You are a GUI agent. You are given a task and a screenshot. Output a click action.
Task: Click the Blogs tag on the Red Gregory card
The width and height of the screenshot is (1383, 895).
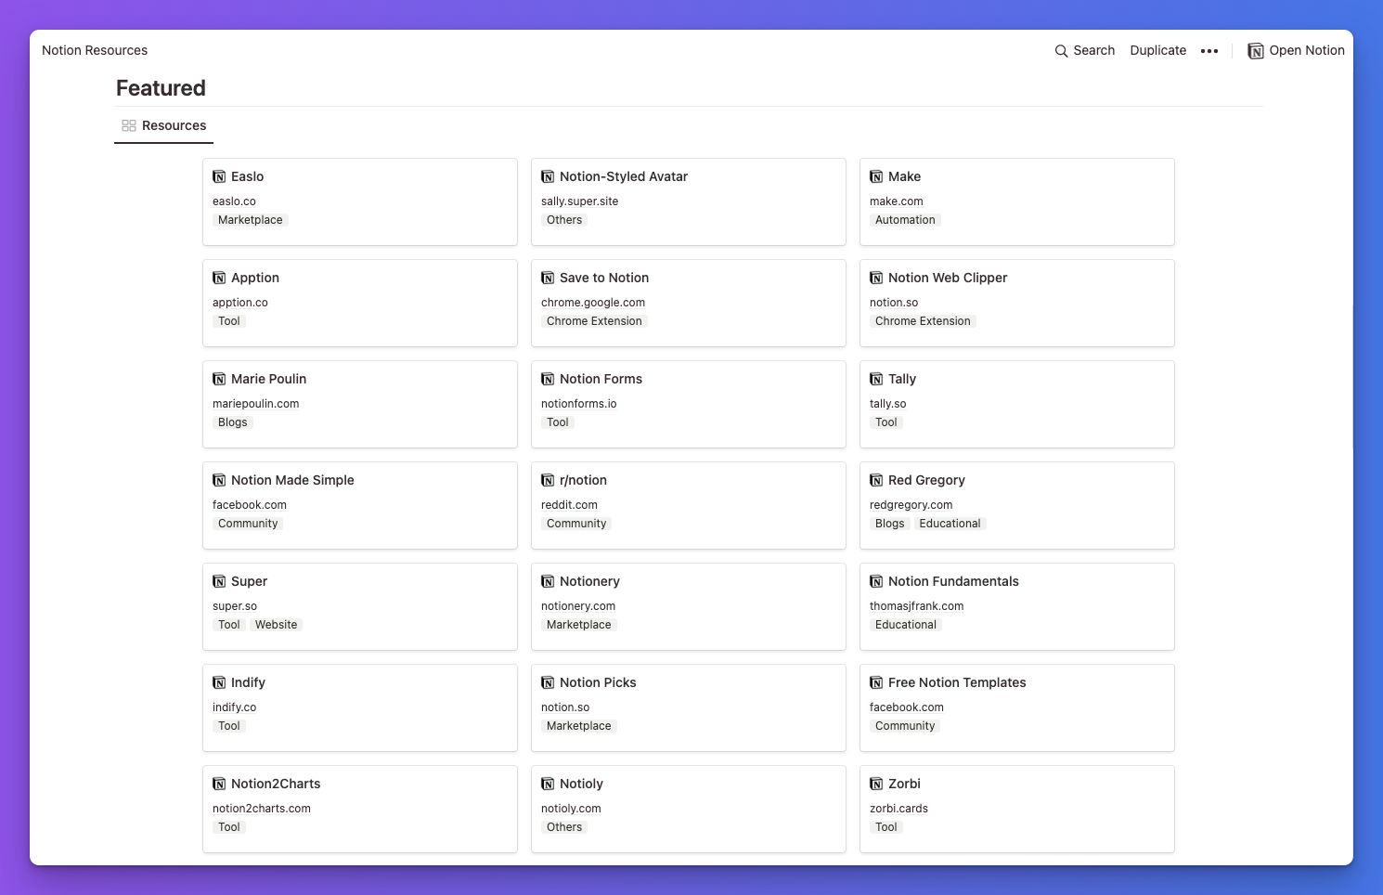[x=889, y=523]
